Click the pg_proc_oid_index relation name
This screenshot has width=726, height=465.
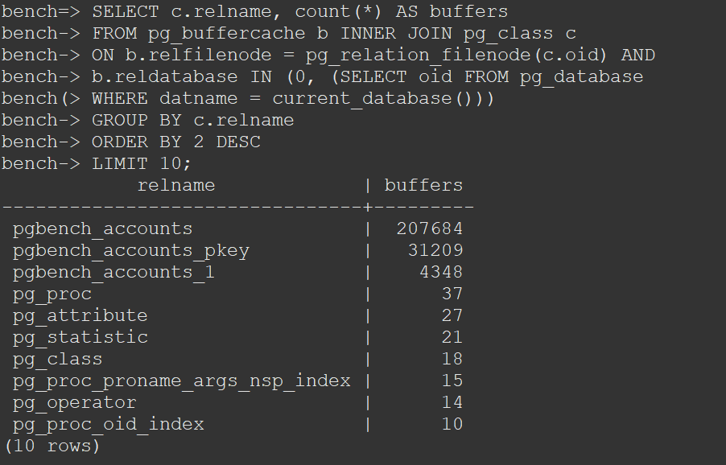point(109,425)
